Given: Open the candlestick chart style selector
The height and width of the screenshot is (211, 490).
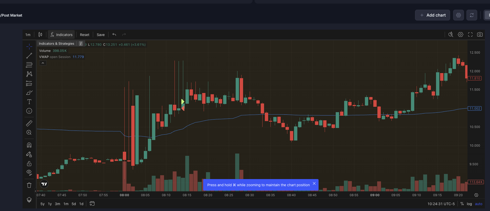Looking at the screenshot, I should [40, 34].
